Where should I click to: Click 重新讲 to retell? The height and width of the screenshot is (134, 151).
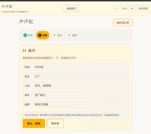coord(55,123)
